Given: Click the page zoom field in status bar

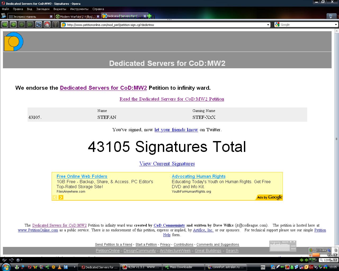Looking at the screenshot, I should (328, 260).
